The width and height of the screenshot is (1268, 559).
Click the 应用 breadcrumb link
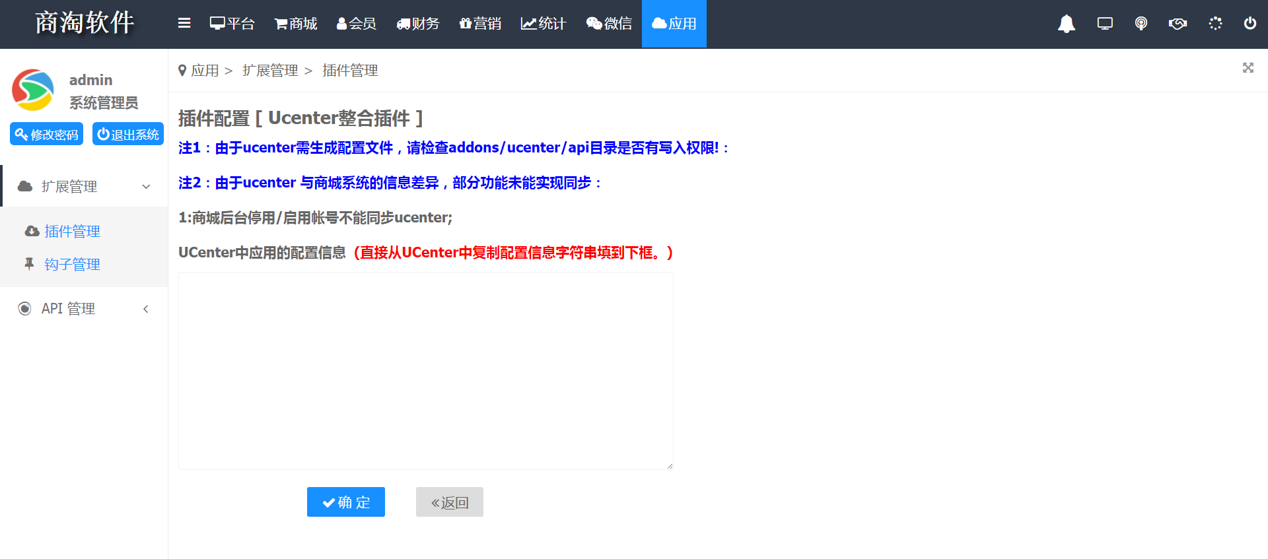click(205, 70)
